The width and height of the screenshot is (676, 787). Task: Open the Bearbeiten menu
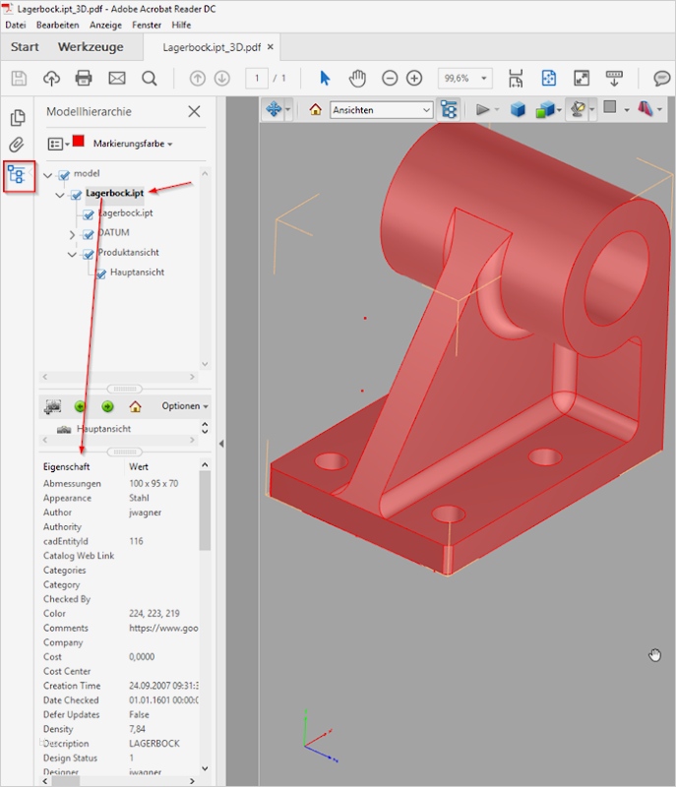pyautogui.click(x=58, y=25)
